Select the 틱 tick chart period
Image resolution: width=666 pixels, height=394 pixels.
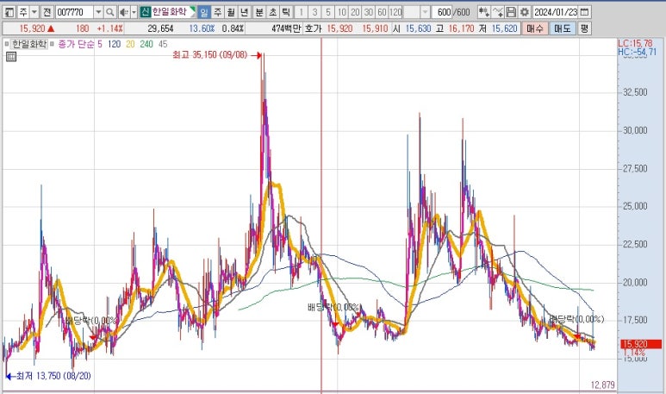point(286,12)
